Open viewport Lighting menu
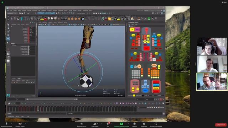Image resolution: width=228 pixels, height=128 pixels. [50, 23]
